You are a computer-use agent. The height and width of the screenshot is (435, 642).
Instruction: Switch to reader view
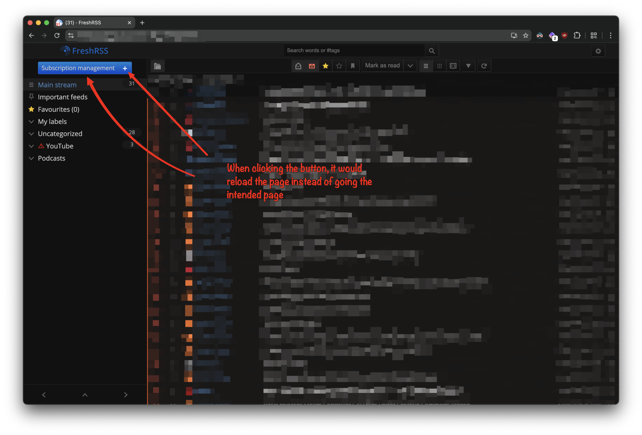pyautogui.click(x=453, y=66)
